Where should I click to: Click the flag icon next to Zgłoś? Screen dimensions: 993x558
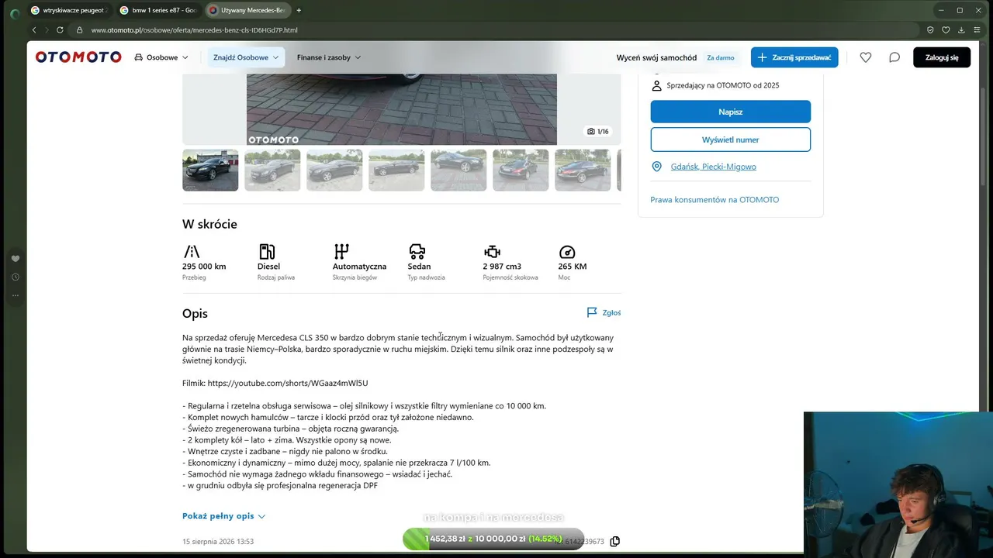pos(592,312)
